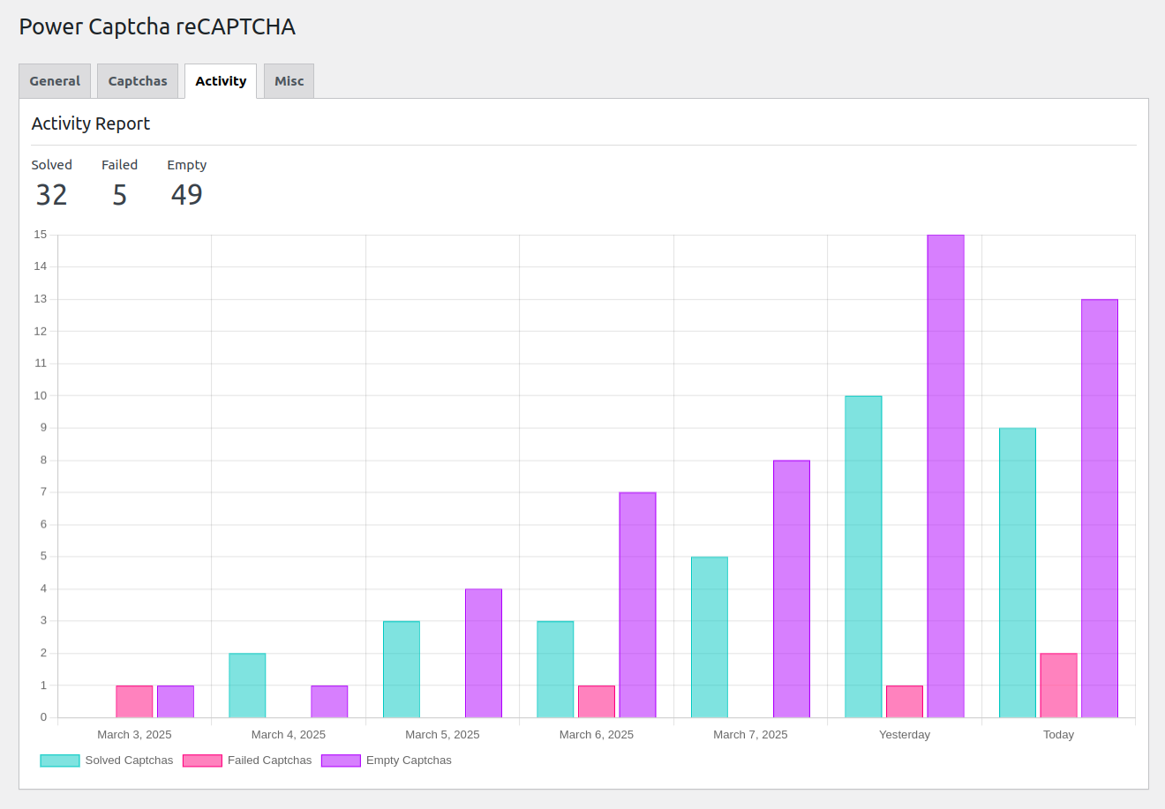Select the solved bar for March 5, 2025
The height and width of the screenshot is (809, 1165).
(402, 670)
